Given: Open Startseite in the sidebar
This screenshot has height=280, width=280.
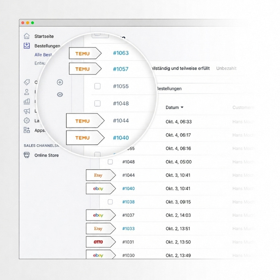Looking at the screenshot, I should (44, 36).
